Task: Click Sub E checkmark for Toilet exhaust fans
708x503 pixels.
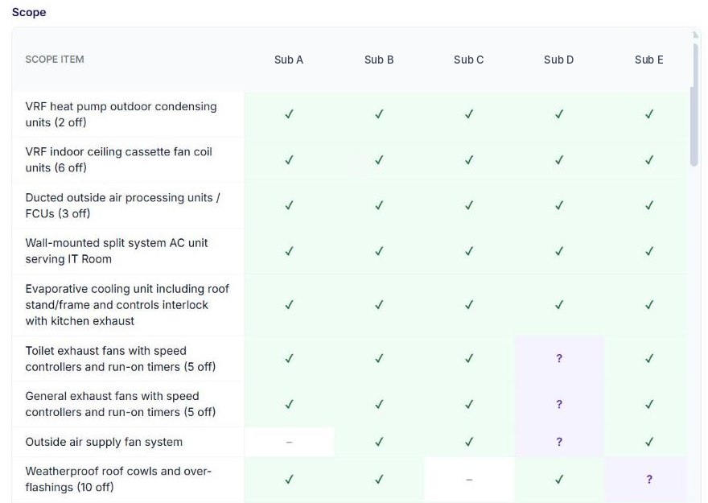Action: 648,358
